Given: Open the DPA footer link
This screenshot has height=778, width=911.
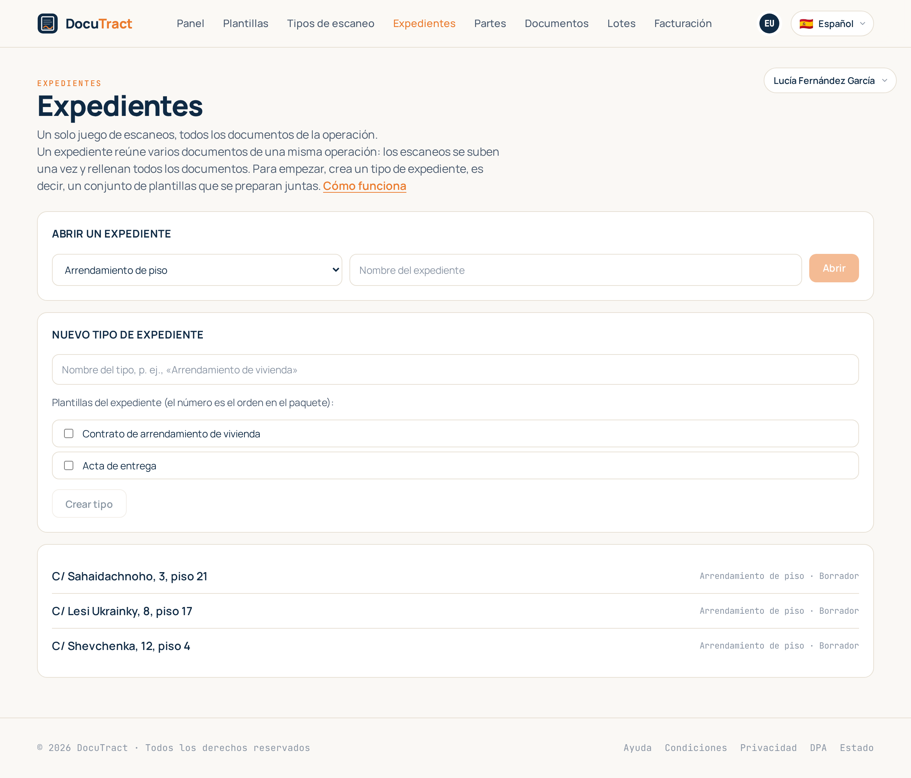Looking at the screenshot, I should (x=818, y=748).
